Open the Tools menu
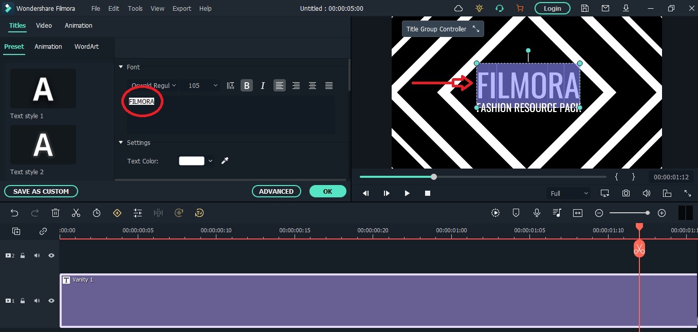Image resolution: width=698 pixels, height=332 pixels. click(x=135, y=9)
